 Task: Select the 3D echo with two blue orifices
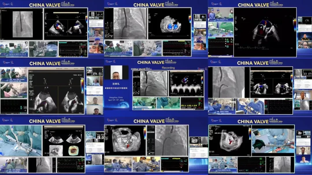click(169, 23)
